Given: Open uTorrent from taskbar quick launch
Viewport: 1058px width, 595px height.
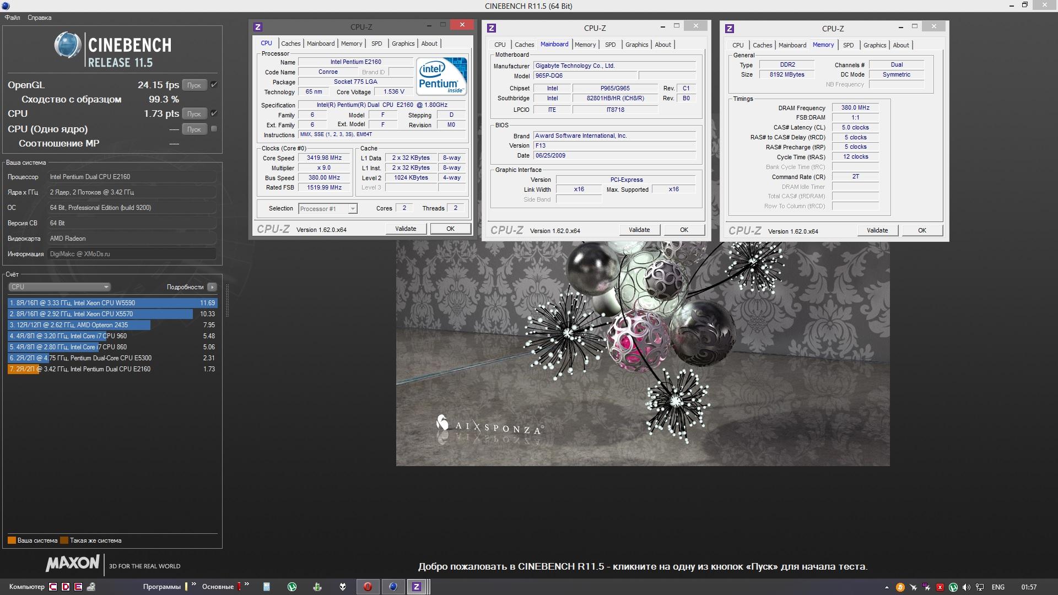Looking at the screenshot, I should (292, 587).
